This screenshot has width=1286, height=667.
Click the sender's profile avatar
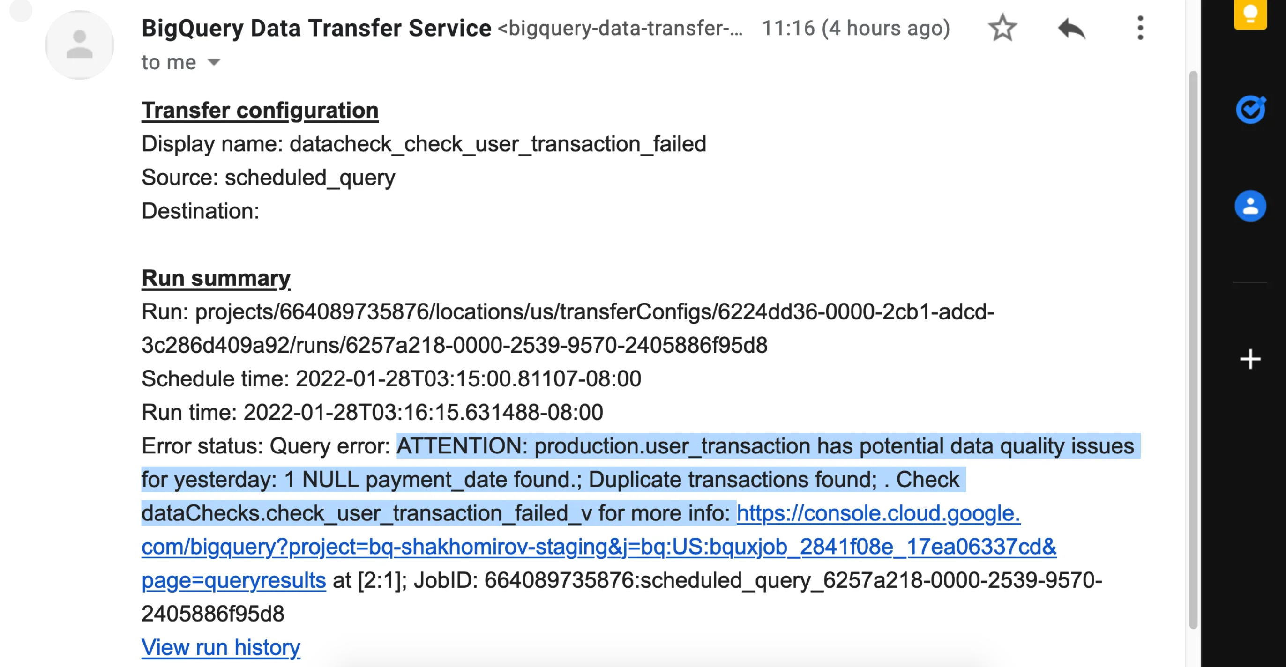coord(79,45)
